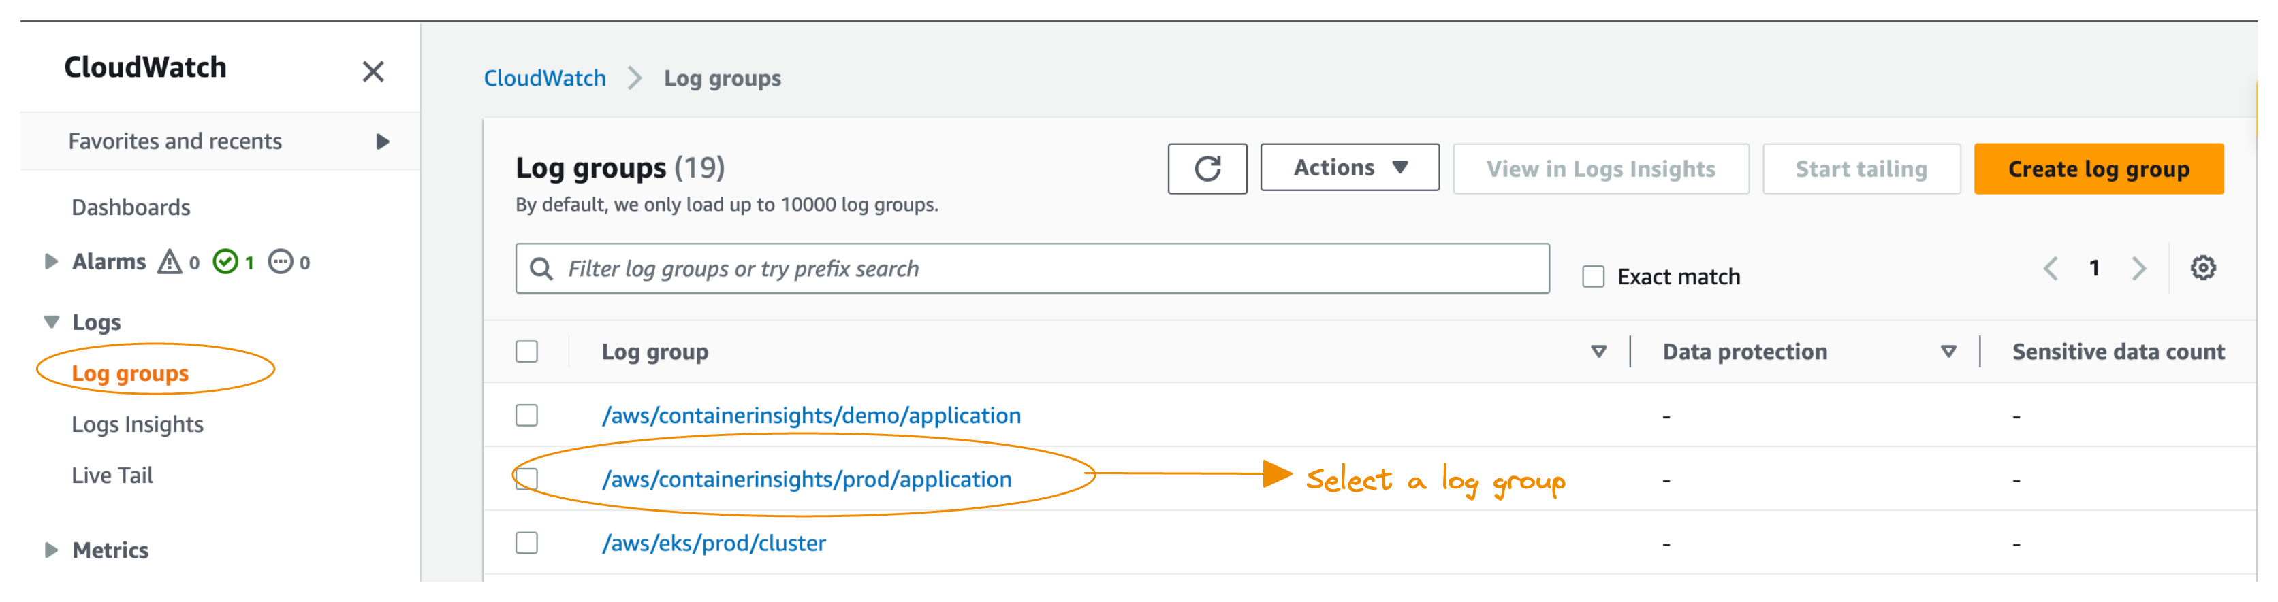Image resolution: width=2278 pixels, height=602 pixels.
Task: Click the search magnifier icon
Action: [x=541, y=268]
